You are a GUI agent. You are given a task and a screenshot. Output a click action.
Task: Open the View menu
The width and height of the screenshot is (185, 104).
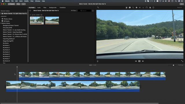(32, 1)
